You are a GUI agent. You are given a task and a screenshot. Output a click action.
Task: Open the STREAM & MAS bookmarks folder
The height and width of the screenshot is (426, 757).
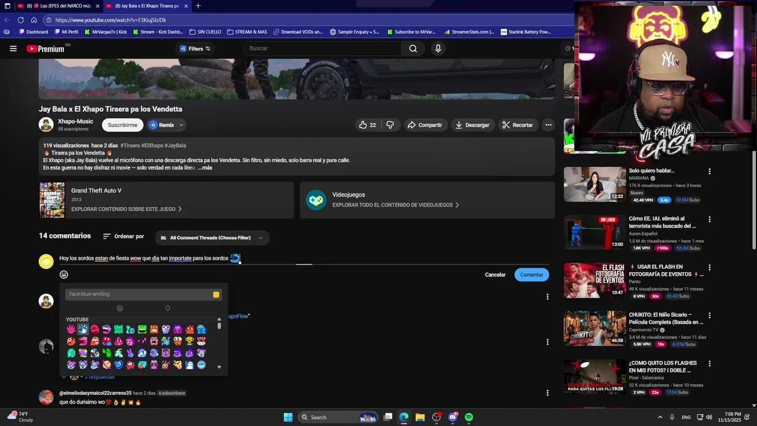point(247,32)
